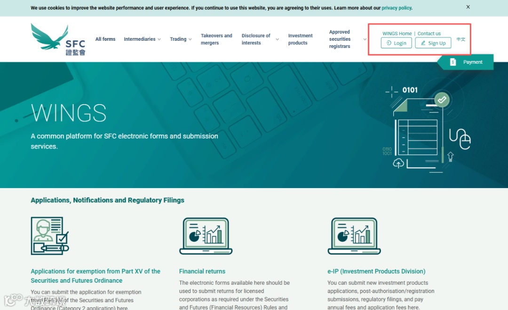508x310 pixels.
Task: Open the Intermediaries menu item
Action: (140, 39)
